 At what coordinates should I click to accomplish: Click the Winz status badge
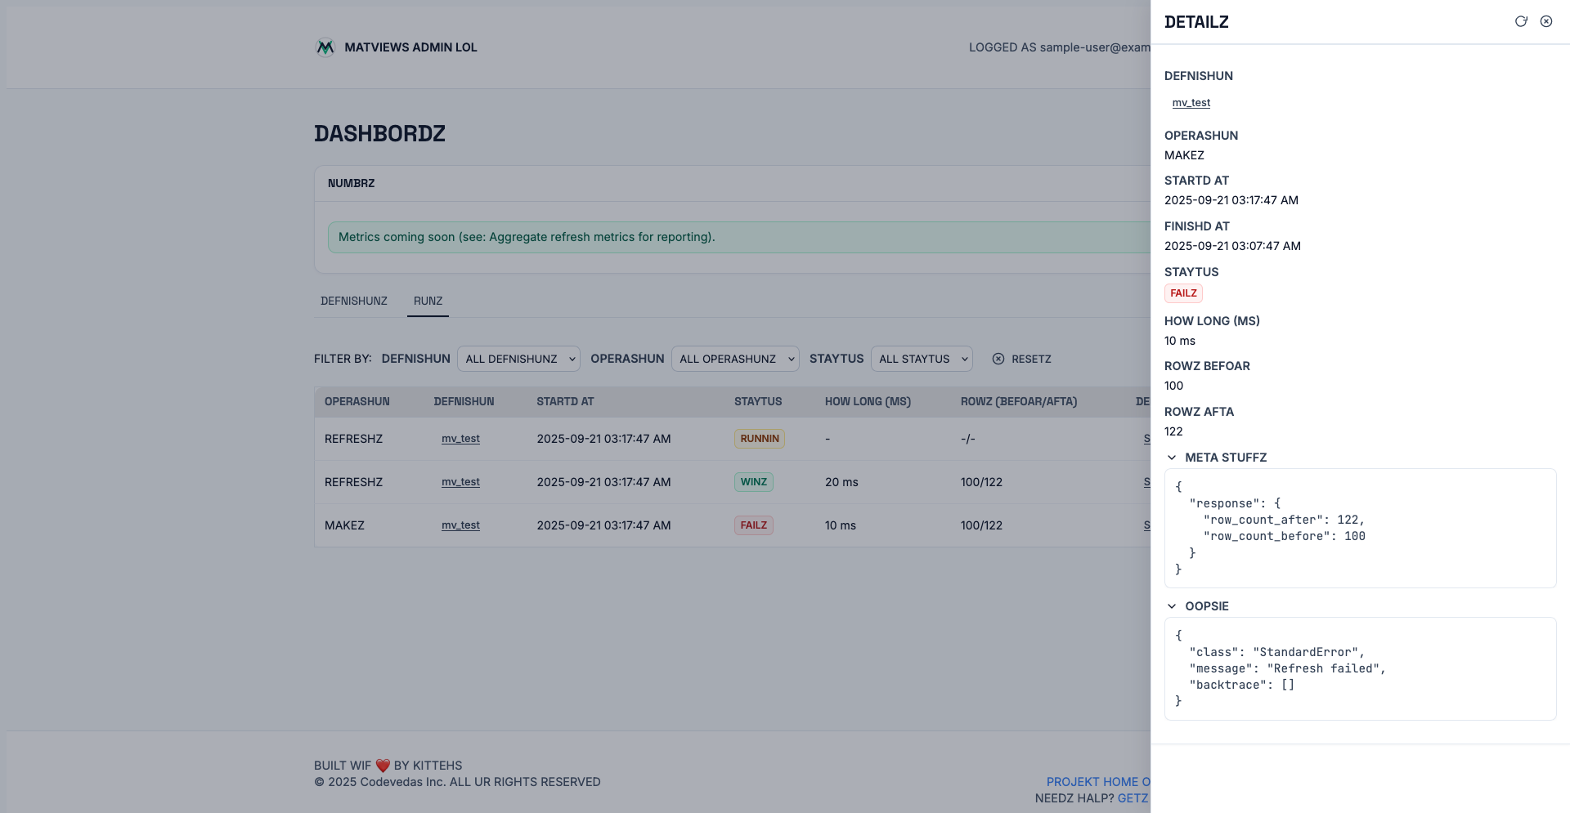[753, 482]
